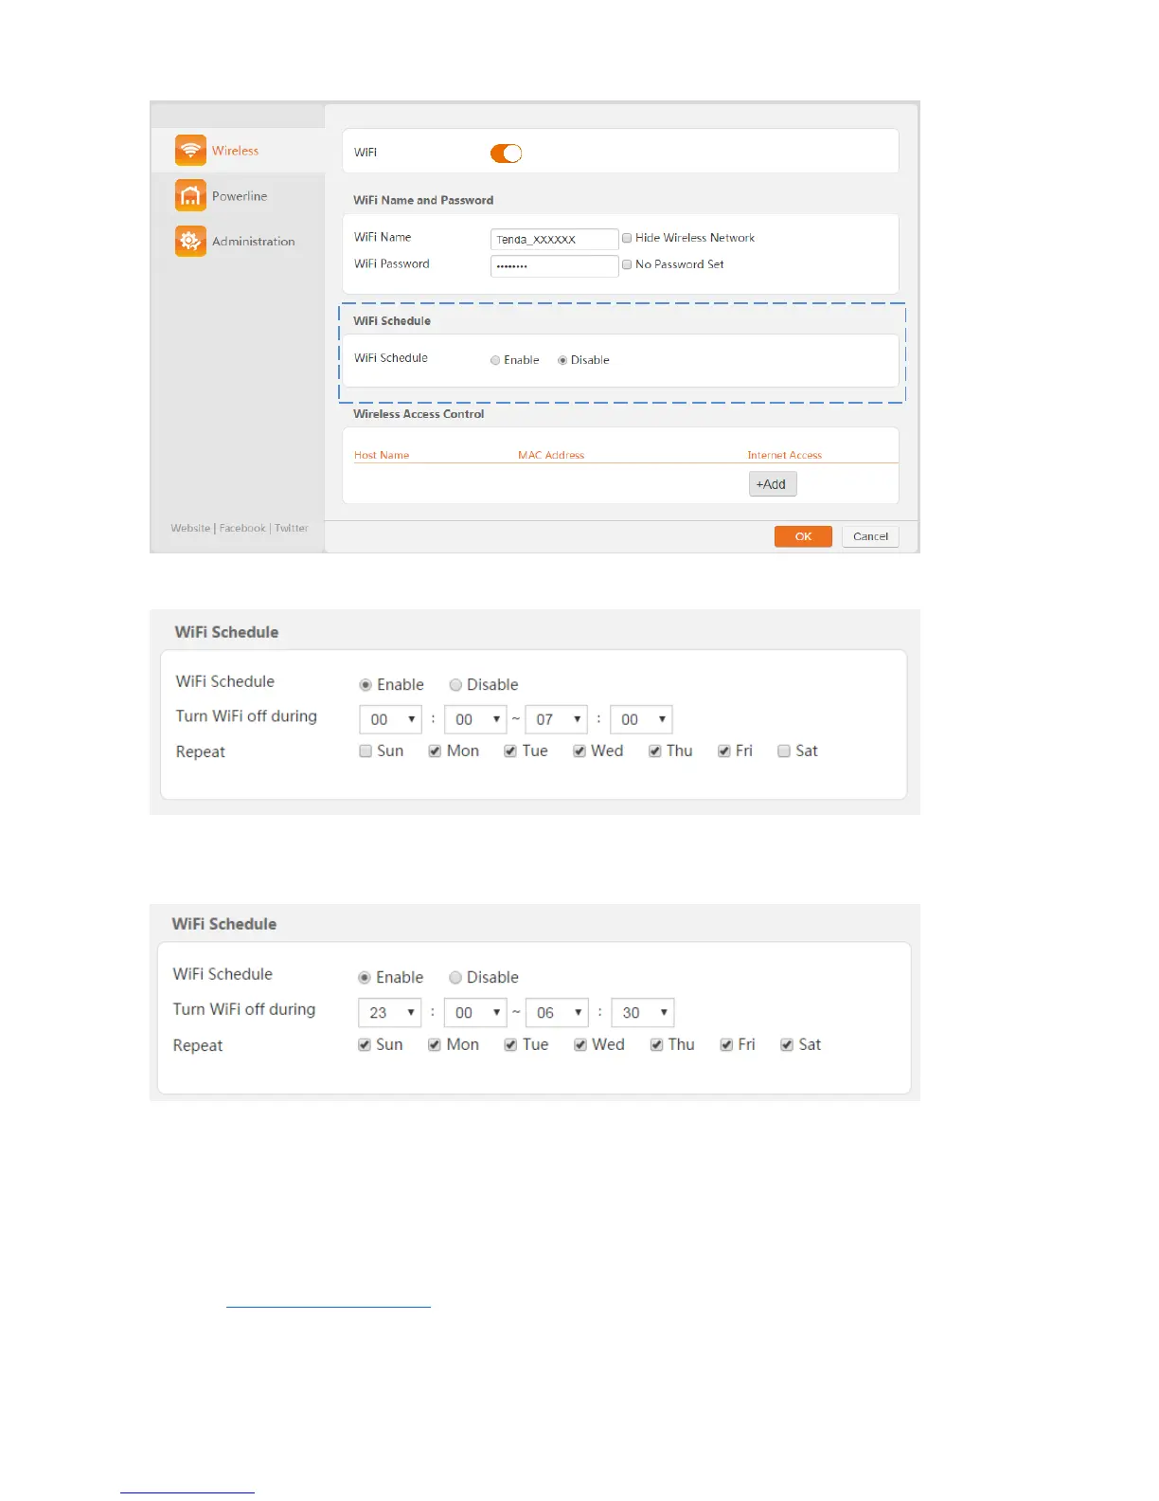Open the Facebook footer link
The image size is (1159, 1501).
point(242,528)
